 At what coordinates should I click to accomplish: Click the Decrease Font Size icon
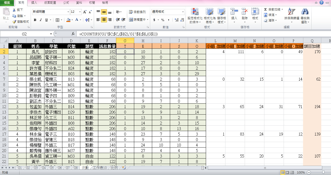point(90,12)
